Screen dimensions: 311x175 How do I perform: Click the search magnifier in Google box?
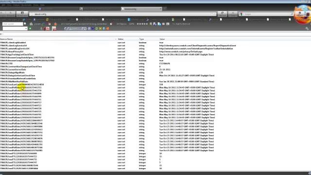292,14
